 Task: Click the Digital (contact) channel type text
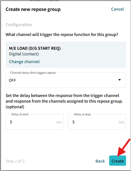click(24, 54)
